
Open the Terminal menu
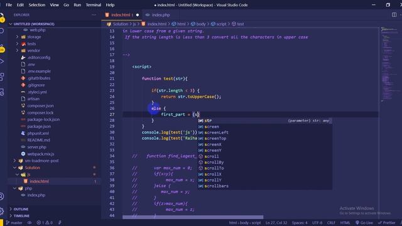pyautogui.click(x=94, y=5)
